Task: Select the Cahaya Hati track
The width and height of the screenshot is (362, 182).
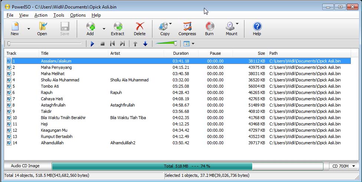Action: pos(52,99)
